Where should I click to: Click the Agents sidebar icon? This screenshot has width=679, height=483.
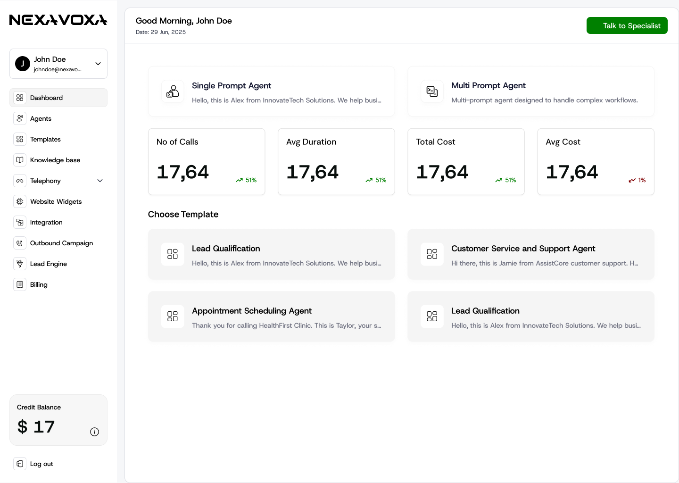point(20,118)
